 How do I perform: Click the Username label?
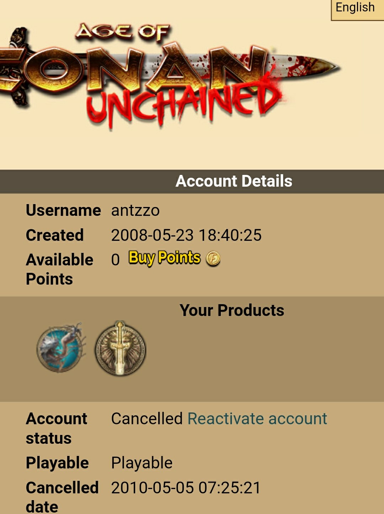64,210
